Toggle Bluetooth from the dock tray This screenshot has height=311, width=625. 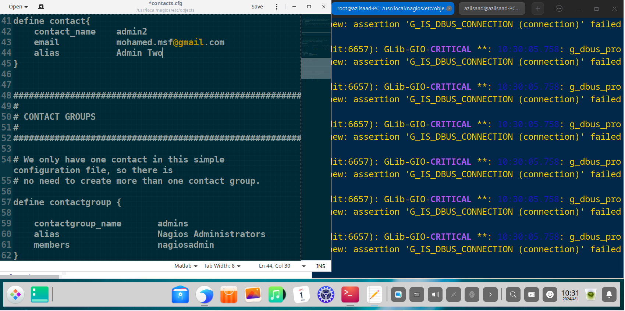click(472, 294)
